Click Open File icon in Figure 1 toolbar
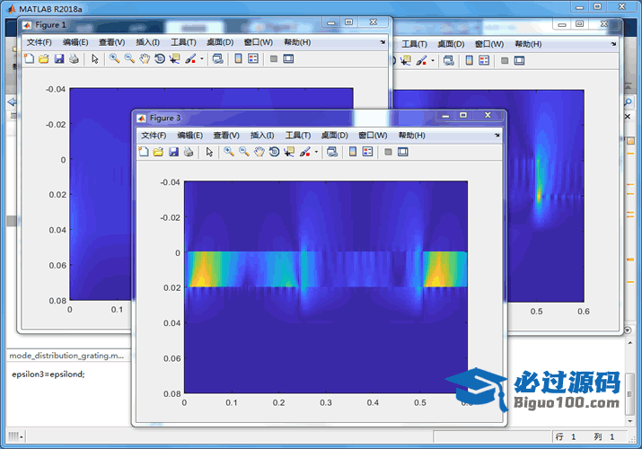Viewport: 642px width, 449px height. (43, 59)
